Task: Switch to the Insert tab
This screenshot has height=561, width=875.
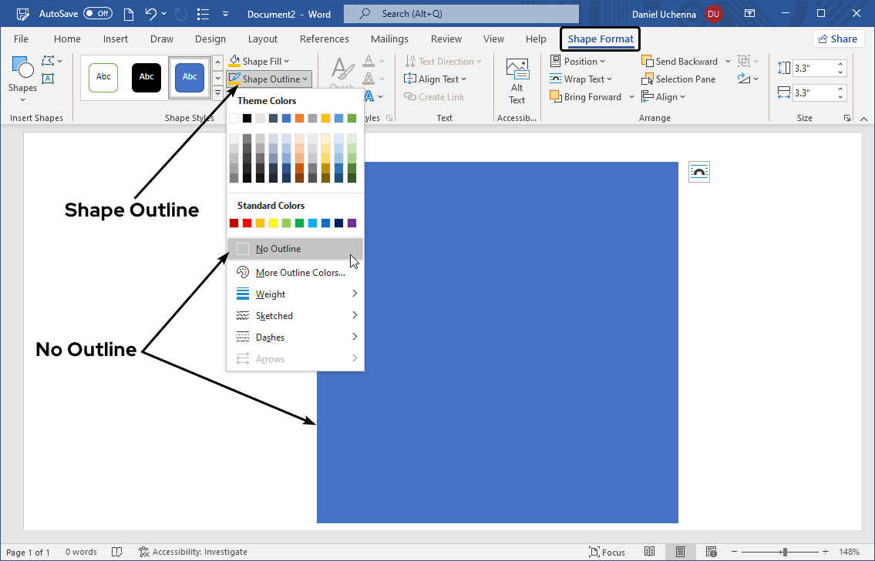Action: 116,39
